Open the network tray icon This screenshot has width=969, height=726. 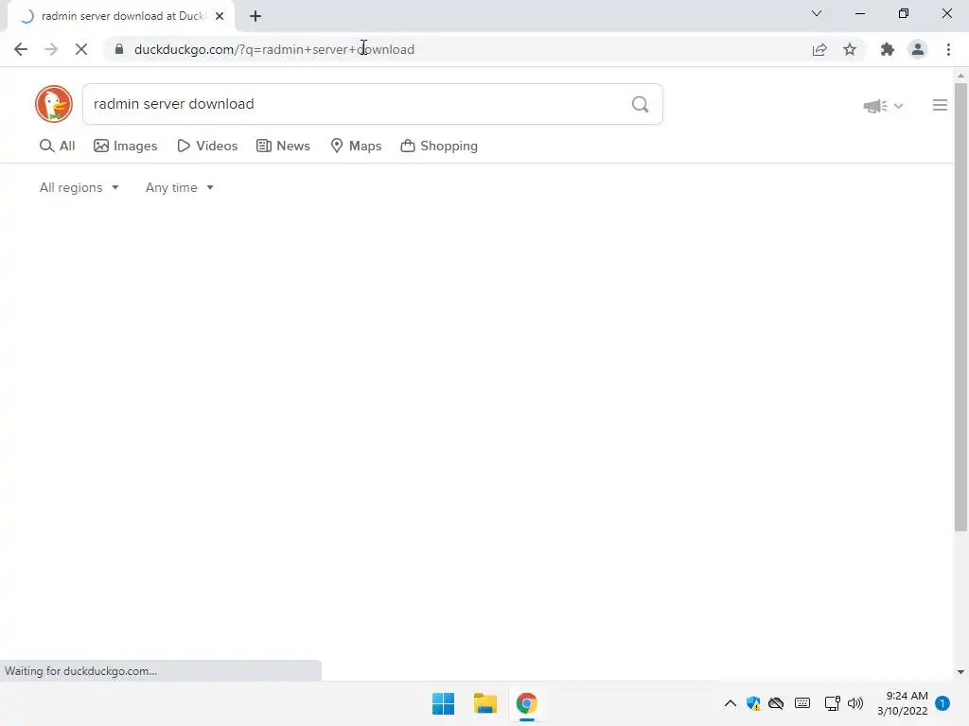coord(833,703)
